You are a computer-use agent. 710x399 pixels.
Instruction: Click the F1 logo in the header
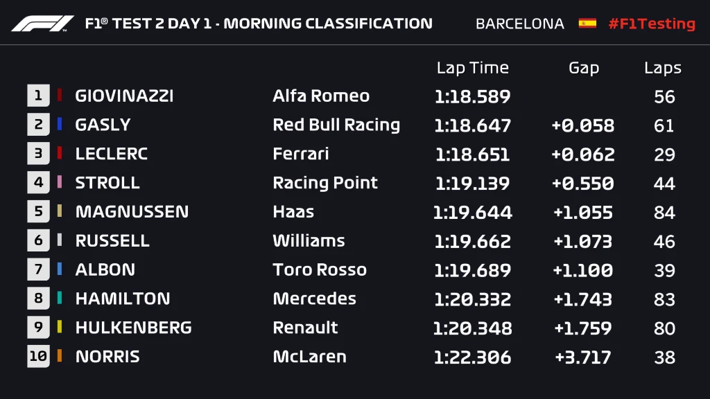[42, 24]
